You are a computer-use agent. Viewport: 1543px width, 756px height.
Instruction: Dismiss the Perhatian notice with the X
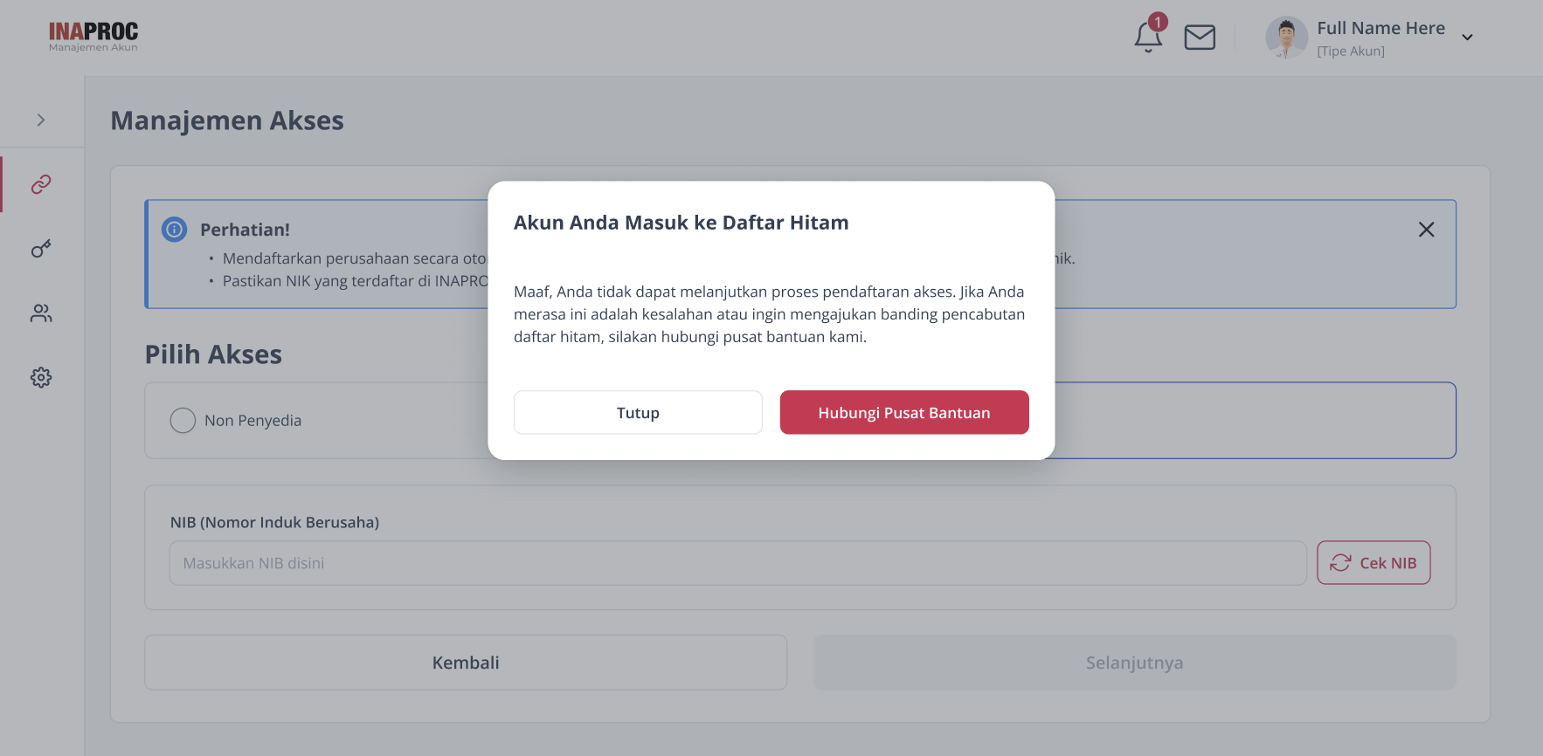point(1426,230)
